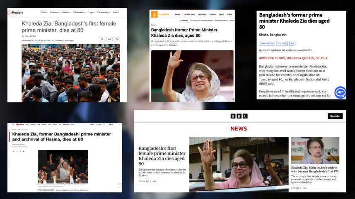The width and height of the screenshot is (355, 199).
Task: Expand the Reuters Business dropdown menu
Action: point(54,12)
